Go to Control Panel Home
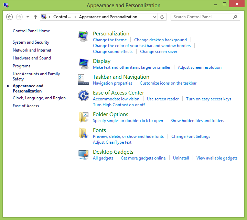The height and width of the screenshot is (220, 247). (31, 31)
